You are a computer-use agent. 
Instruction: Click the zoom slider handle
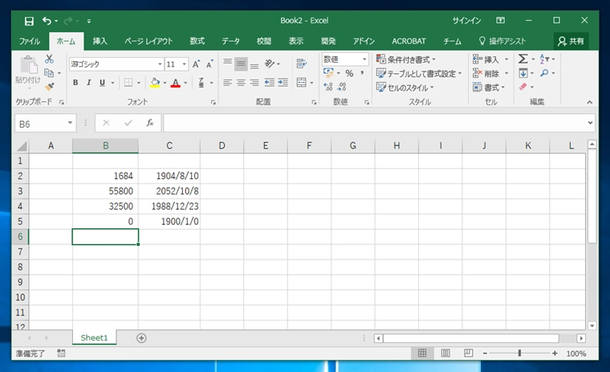pos(519,354)
